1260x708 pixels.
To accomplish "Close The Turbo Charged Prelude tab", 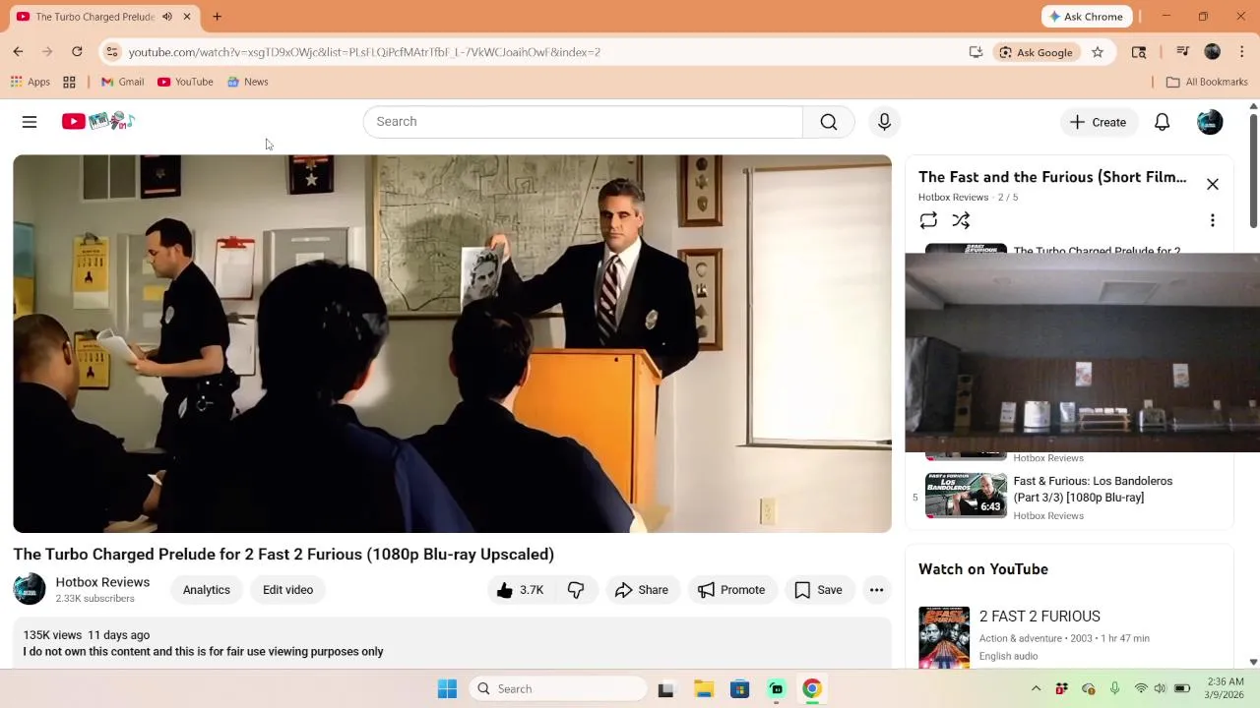I will click(x=187, y=17).
